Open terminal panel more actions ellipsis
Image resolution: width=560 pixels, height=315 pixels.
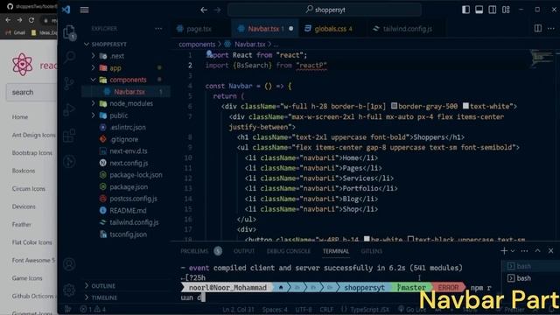tap(524, 251)
